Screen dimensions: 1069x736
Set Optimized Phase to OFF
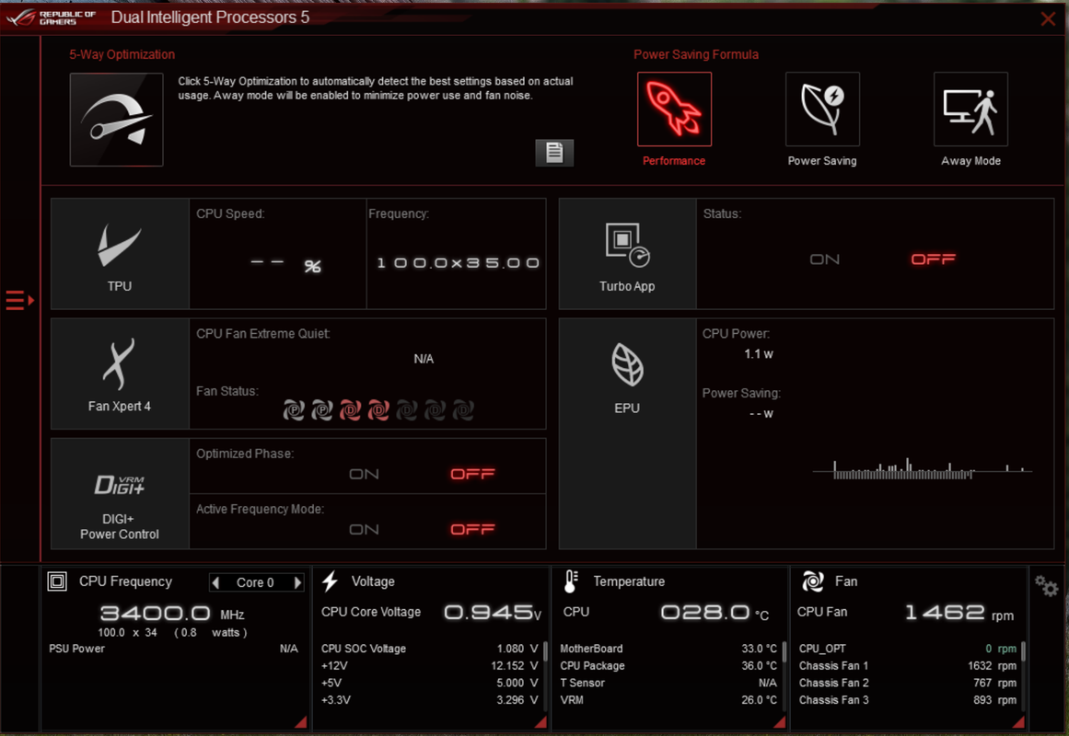(x=472, y=475)
